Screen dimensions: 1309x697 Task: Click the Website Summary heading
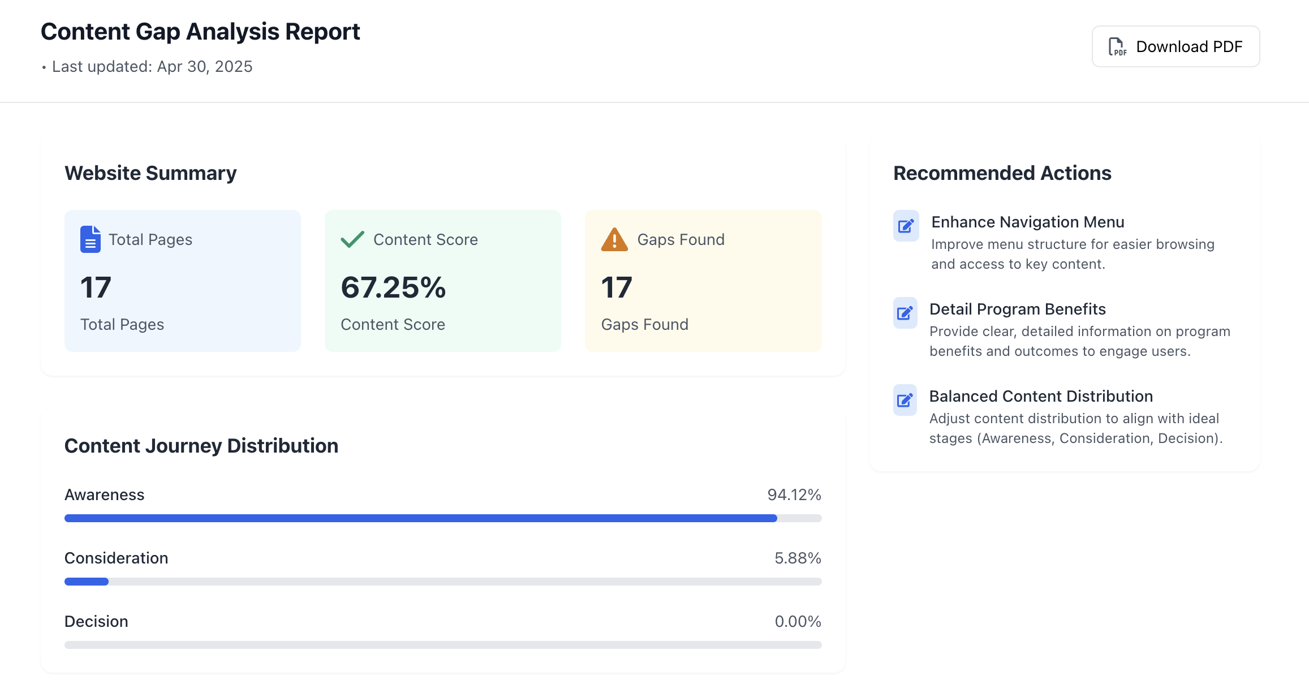click(x=150, y=173)
